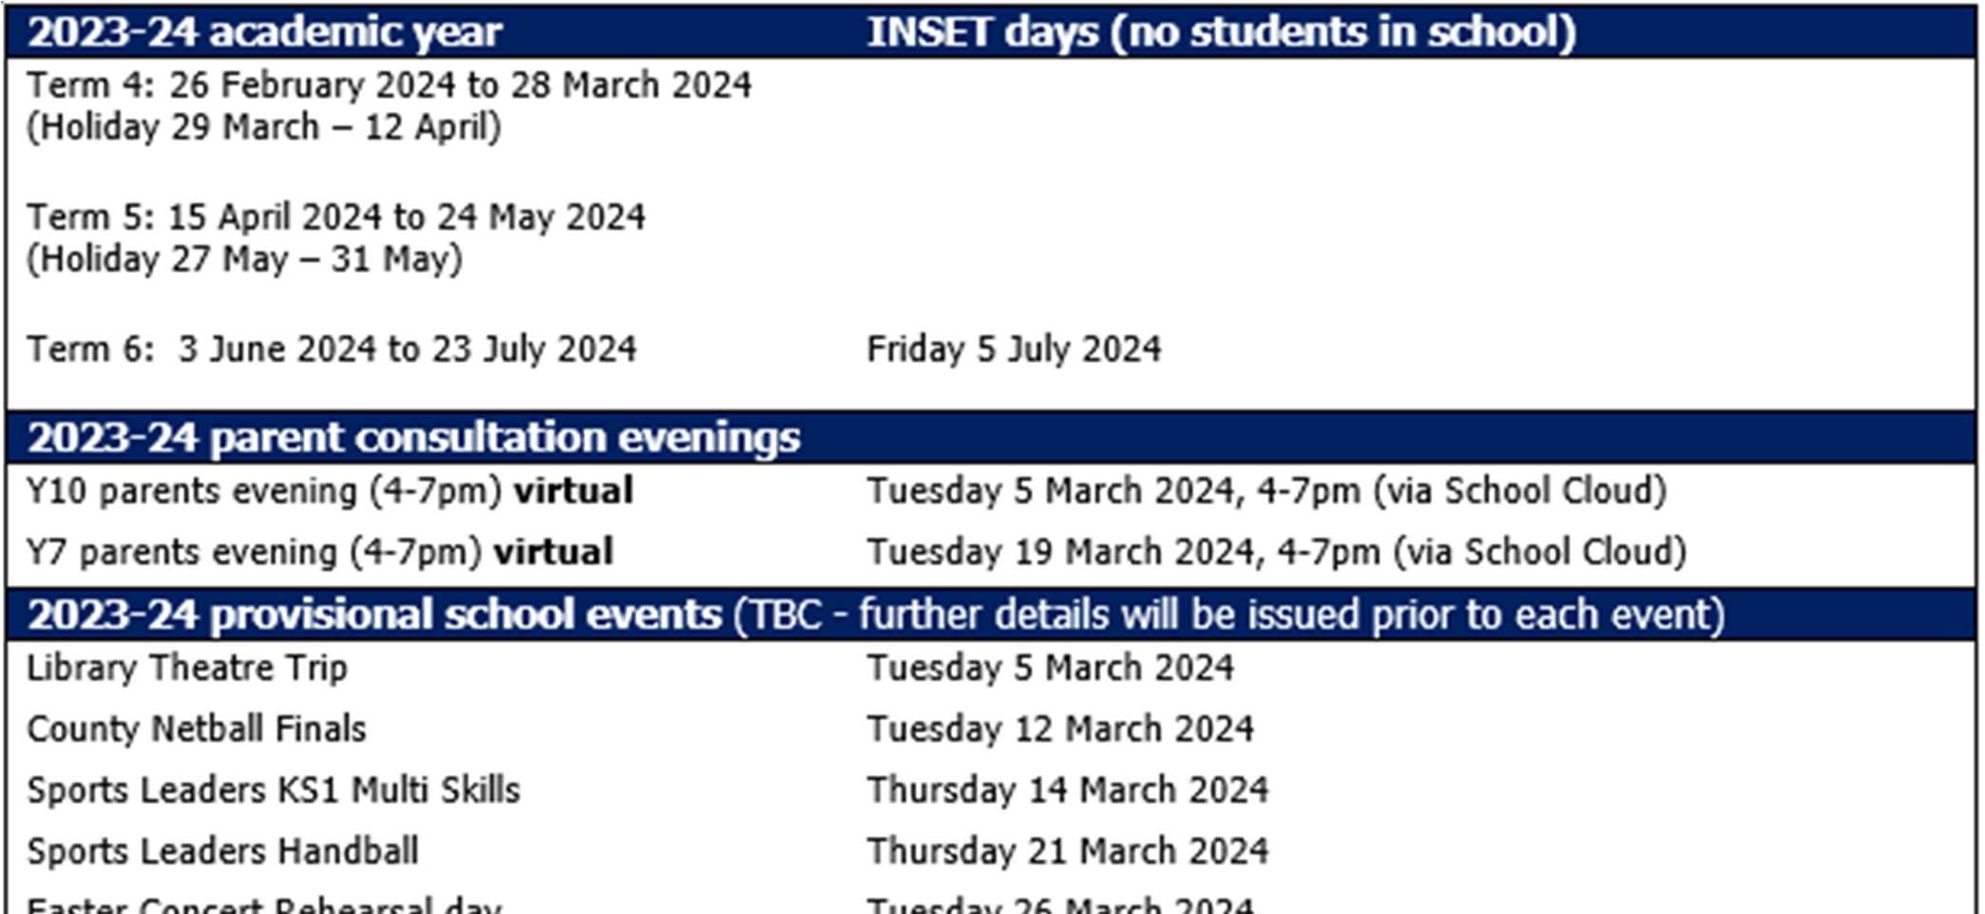Click the Sports Leaders KS1 Multi Skills entry

pos(274,790)
